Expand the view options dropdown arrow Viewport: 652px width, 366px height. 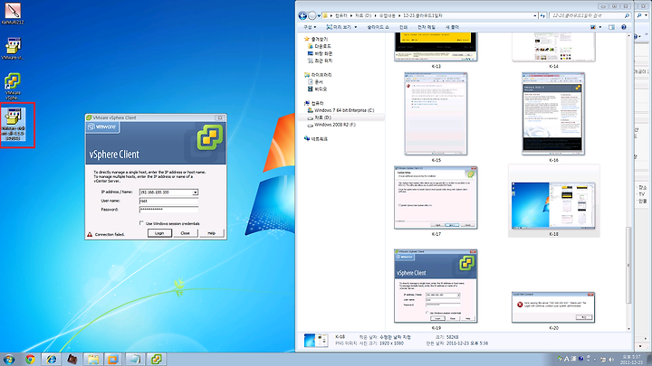[600, 27]
